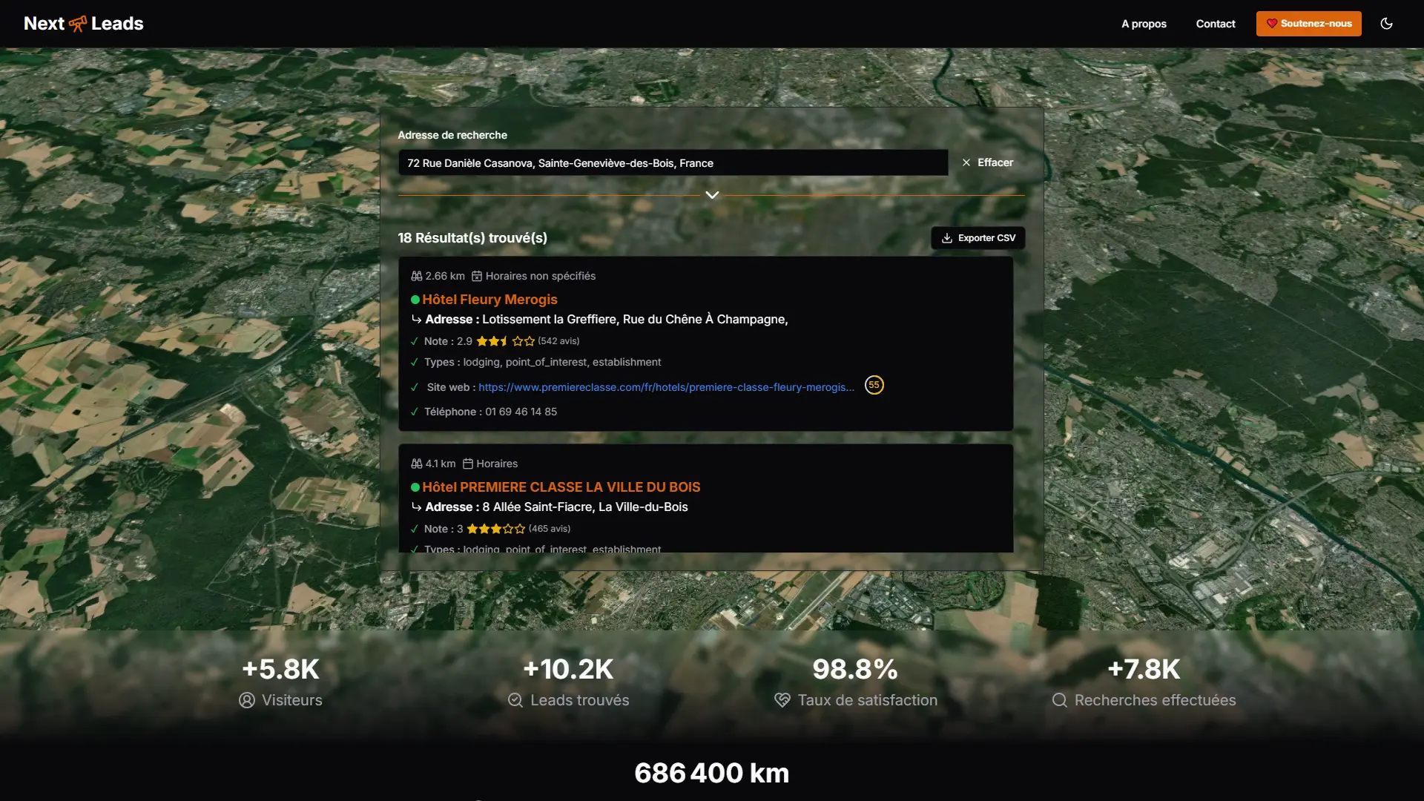The height and width of the screenshot is (801, 1424).
Task: Open the premiereclasse.com website link
Action: [665, 387]
